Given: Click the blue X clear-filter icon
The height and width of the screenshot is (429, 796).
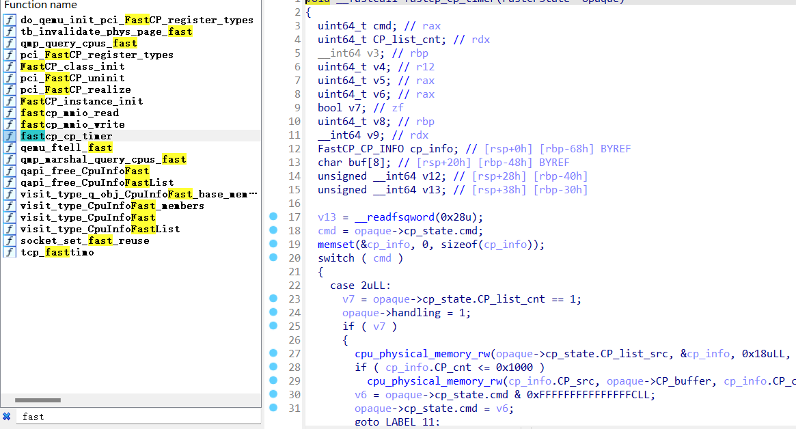Looking at the screenshot, I should pos(7,416).
